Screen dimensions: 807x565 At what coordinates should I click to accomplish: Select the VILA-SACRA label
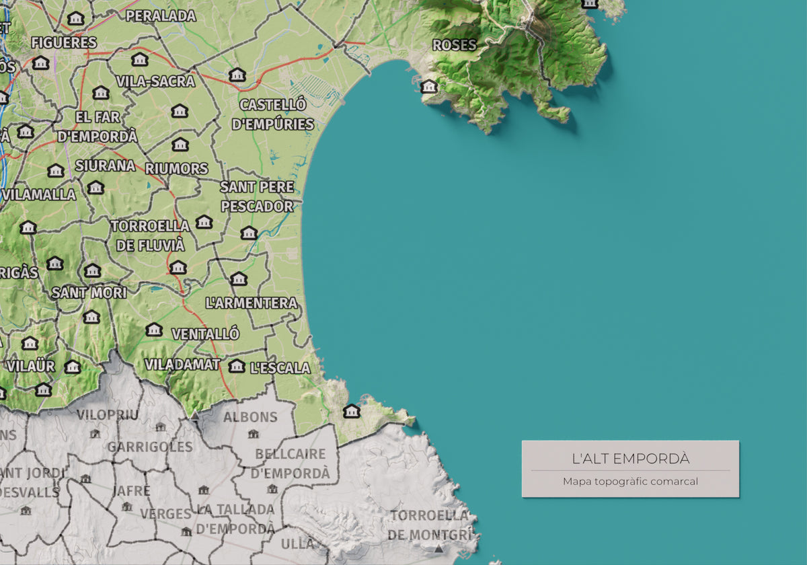click(155, 81)
